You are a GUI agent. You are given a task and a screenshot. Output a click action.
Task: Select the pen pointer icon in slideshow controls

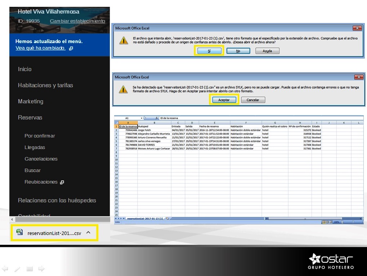pos(17,269)
